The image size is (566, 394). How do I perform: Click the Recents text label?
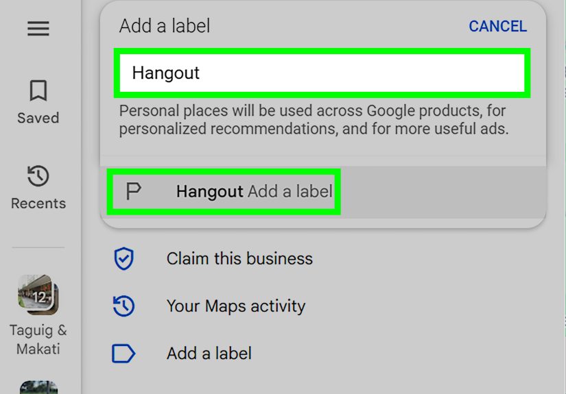tap(38, 204)
